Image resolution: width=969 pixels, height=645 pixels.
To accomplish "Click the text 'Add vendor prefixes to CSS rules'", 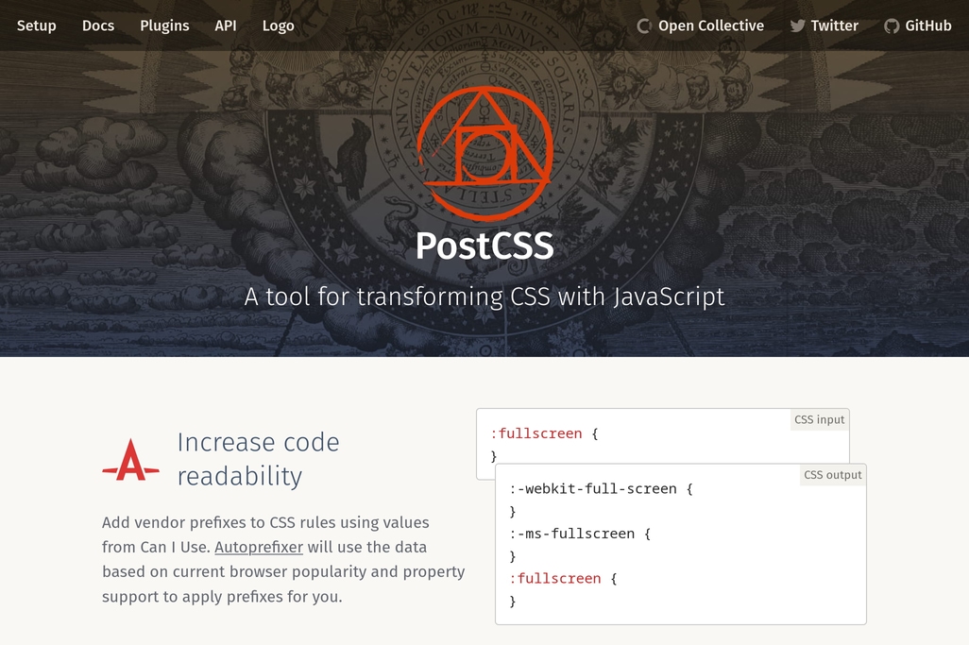I will coord(217,522).
